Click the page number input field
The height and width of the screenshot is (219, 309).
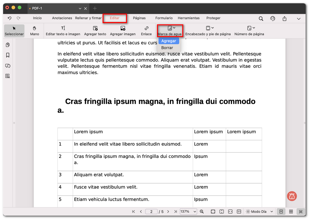click(151, 212)
